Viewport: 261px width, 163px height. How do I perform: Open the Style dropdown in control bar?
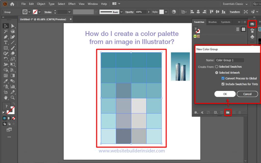click(166, 12)
